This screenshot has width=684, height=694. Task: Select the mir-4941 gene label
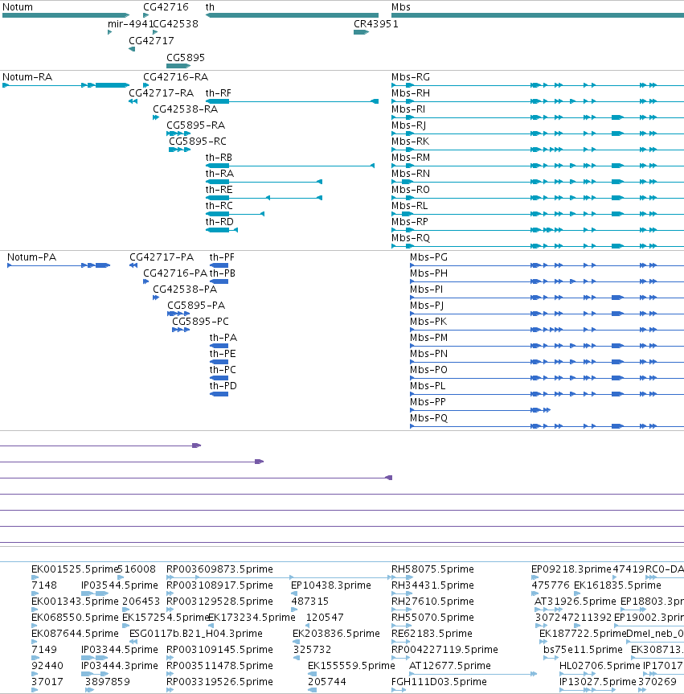(x=130, y=24)
